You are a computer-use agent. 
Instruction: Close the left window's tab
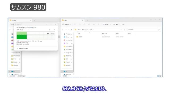30,20
